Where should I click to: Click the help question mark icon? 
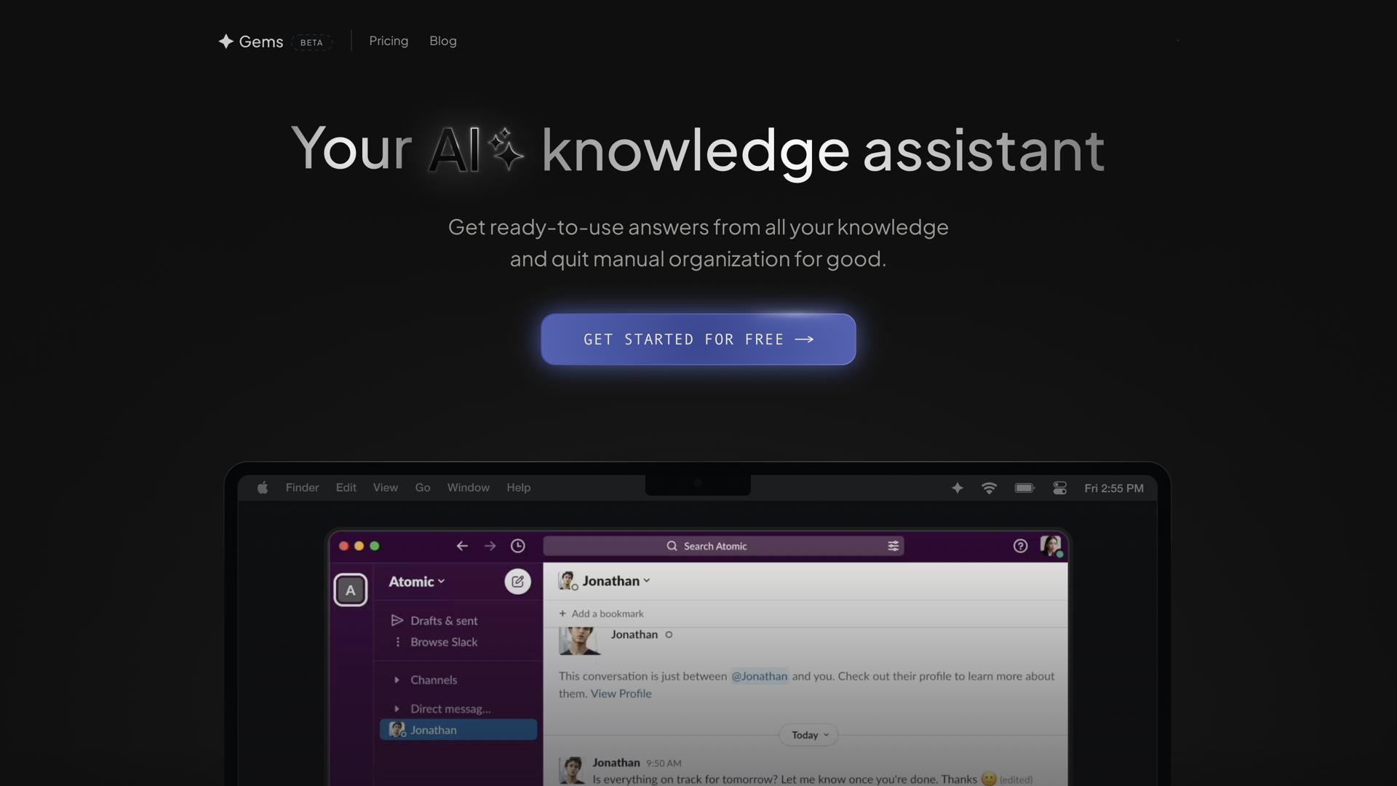pos(1020,546)
